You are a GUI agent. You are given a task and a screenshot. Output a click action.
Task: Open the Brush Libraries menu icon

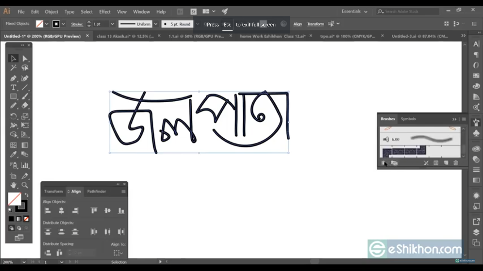click(384, 163)
